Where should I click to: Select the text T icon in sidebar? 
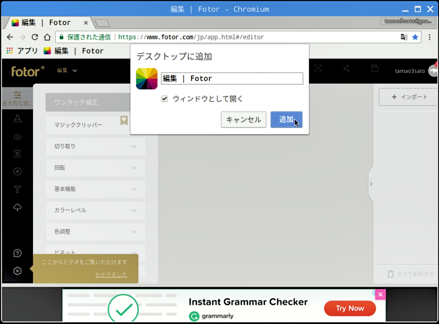17,189
